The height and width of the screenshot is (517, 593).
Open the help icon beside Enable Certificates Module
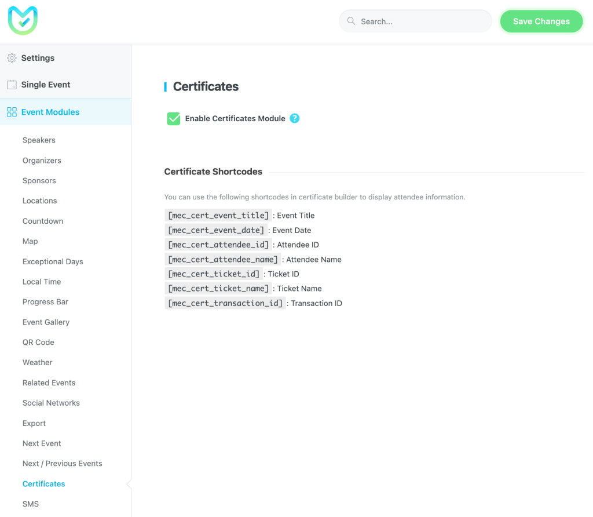pyautogui.click(x=294, y=118)
